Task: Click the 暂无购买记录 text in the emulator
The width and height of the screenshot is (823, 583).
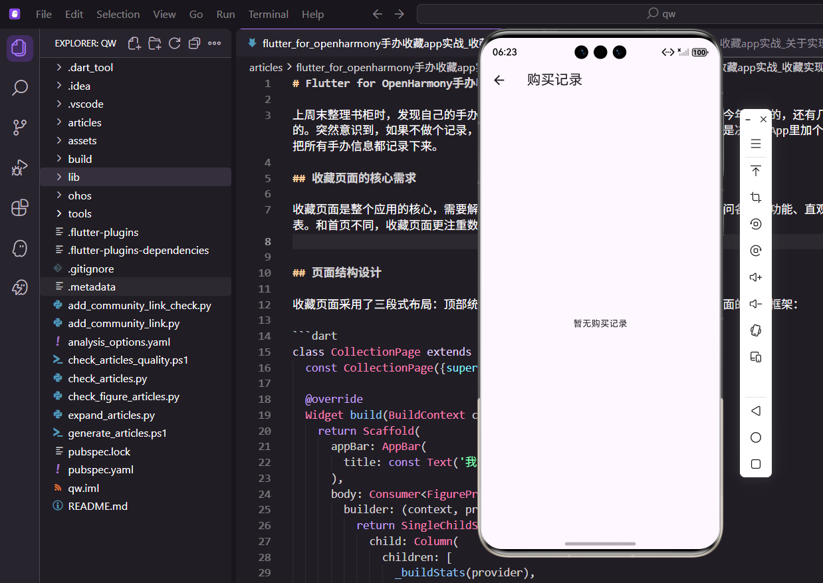Action: [600, 324]
